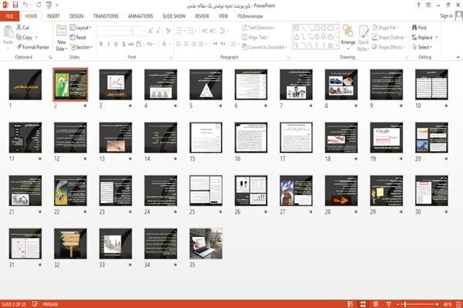
Task: Open Align Text dropdown
Action: coord(255,37)
